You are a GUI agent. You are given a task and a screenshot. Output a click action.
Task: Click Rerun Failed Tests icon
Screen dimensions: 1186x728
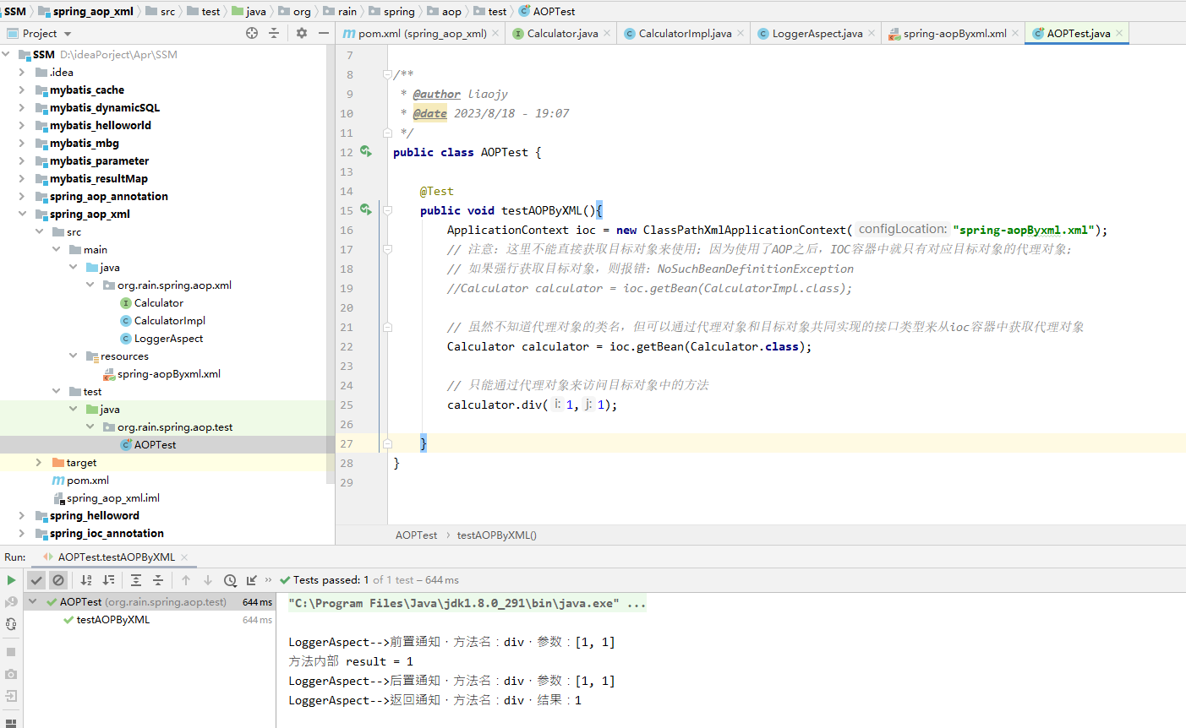point(11,602)
